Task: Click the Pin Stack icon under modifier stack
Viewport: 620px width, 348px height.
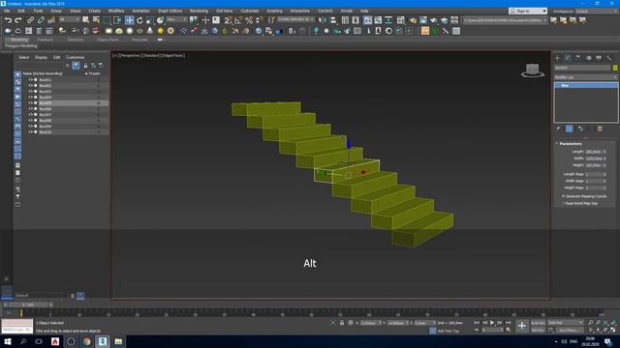Action: click(558, 129)
